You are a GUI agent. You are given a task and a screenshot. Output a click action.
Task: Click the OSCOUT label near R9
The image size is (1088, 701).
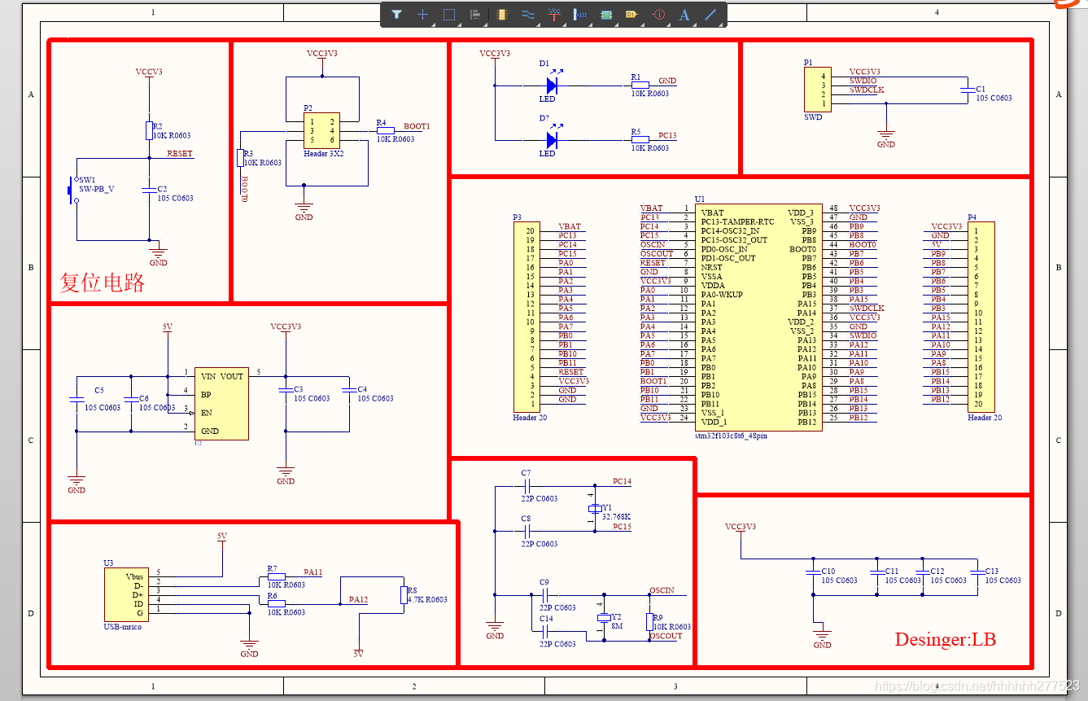coord(666,636)
